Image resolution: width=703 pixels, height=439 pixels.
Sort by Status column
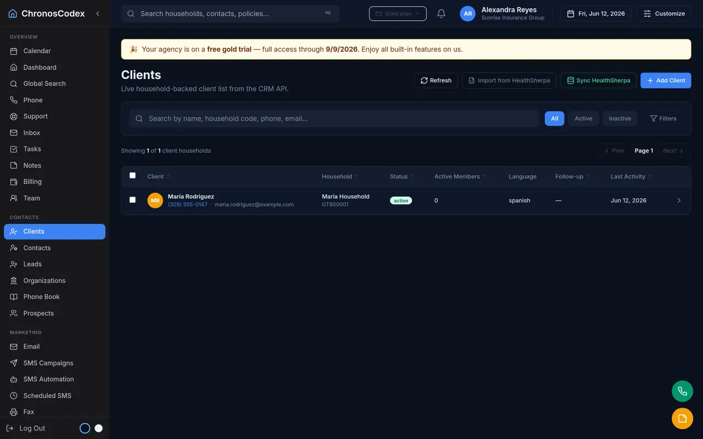[x=402, y=177]
